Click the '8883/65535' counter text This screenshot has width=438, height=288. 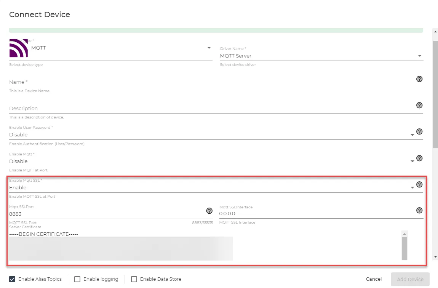tap(202, 222)
